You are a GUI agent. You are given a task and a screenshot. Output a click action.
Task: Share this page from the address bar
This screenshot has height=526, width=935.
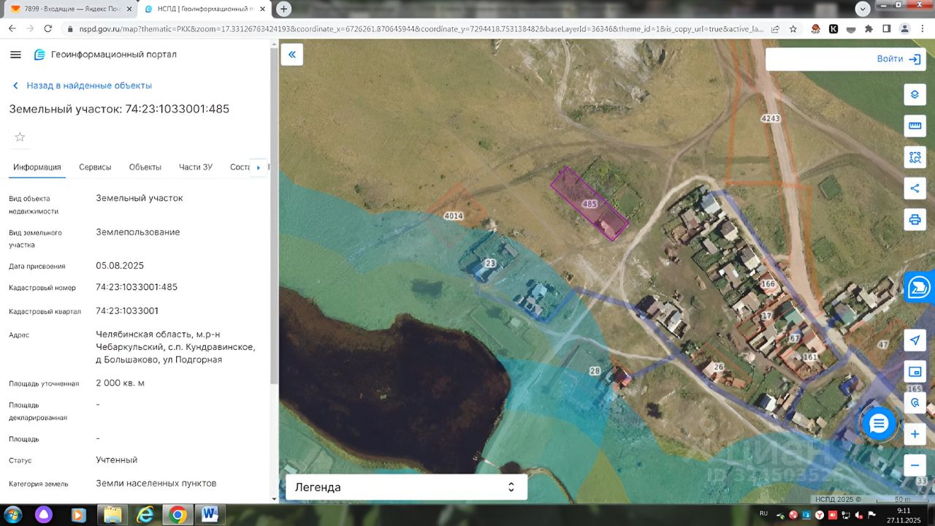pos(775,28)
